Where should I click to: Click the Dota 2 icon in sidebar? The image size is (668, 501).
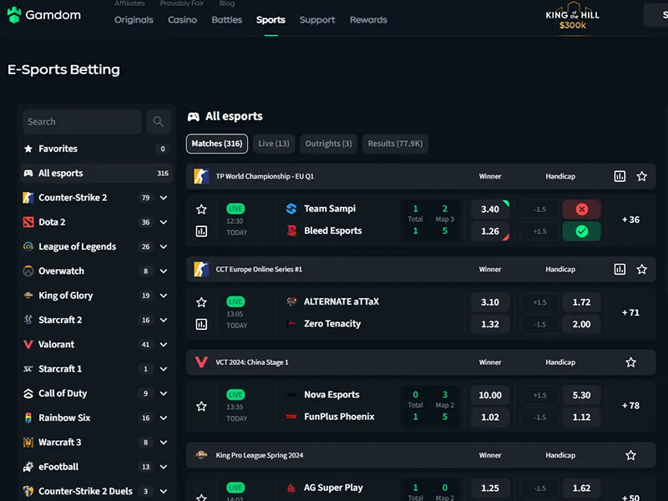[x=28, y=222]
